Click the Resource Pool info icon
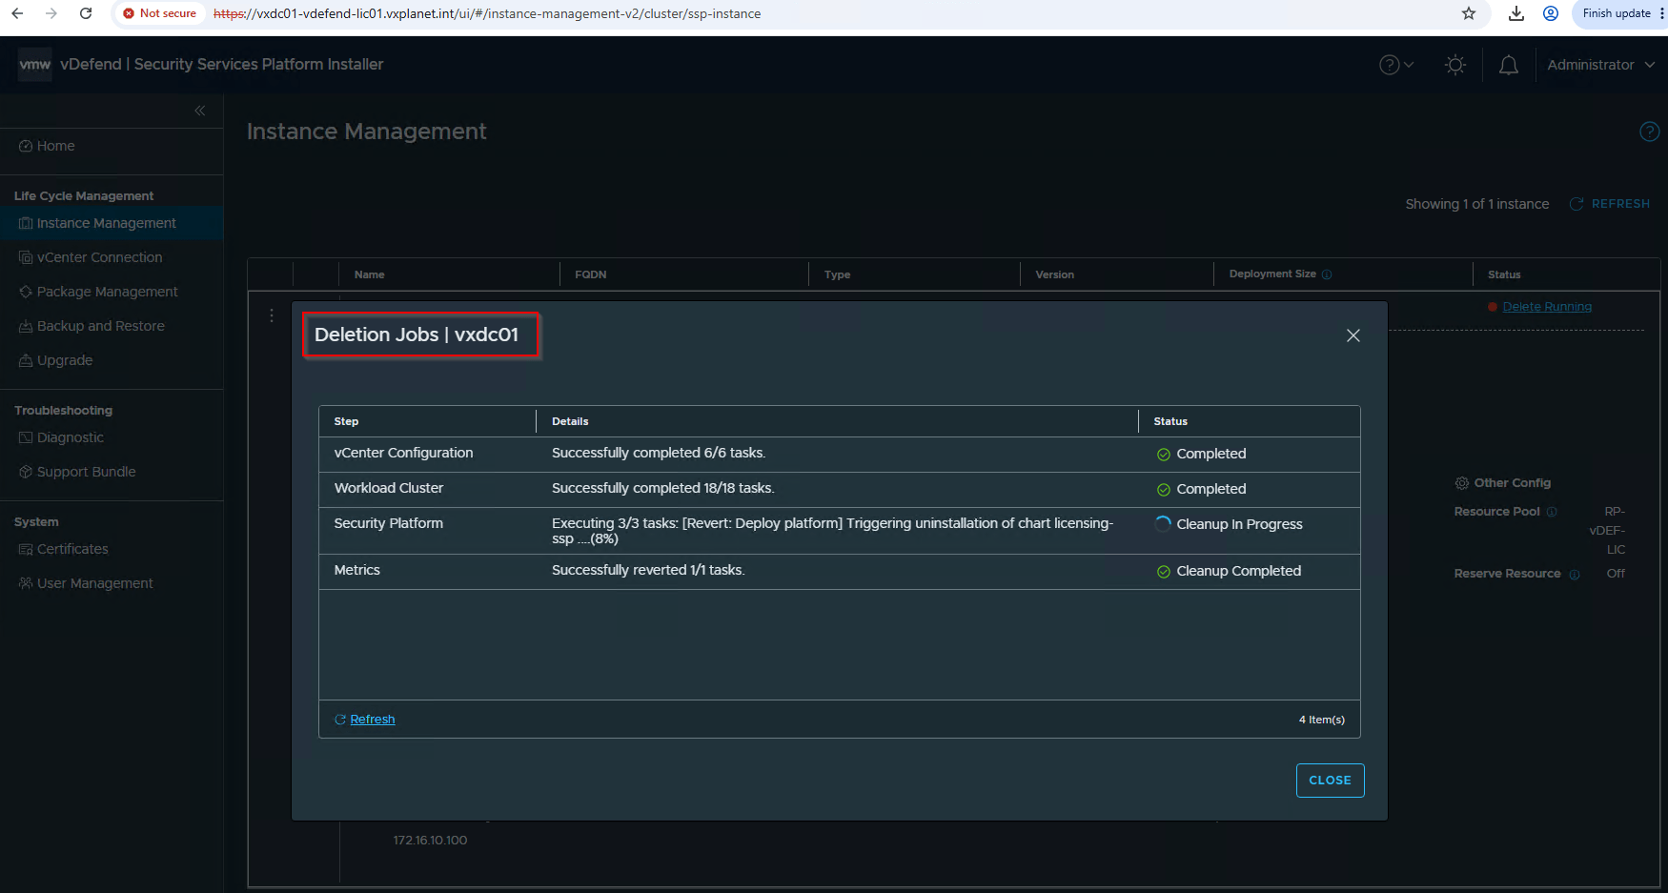The width and height of the screenshot is (1668, 893). pyautogui.click(x=1552, y=512)
